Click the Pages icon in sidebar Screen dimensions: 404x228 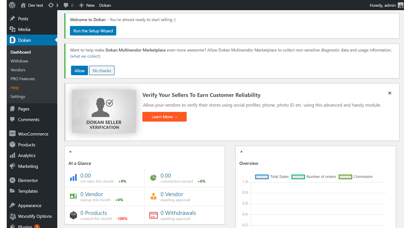12,109
